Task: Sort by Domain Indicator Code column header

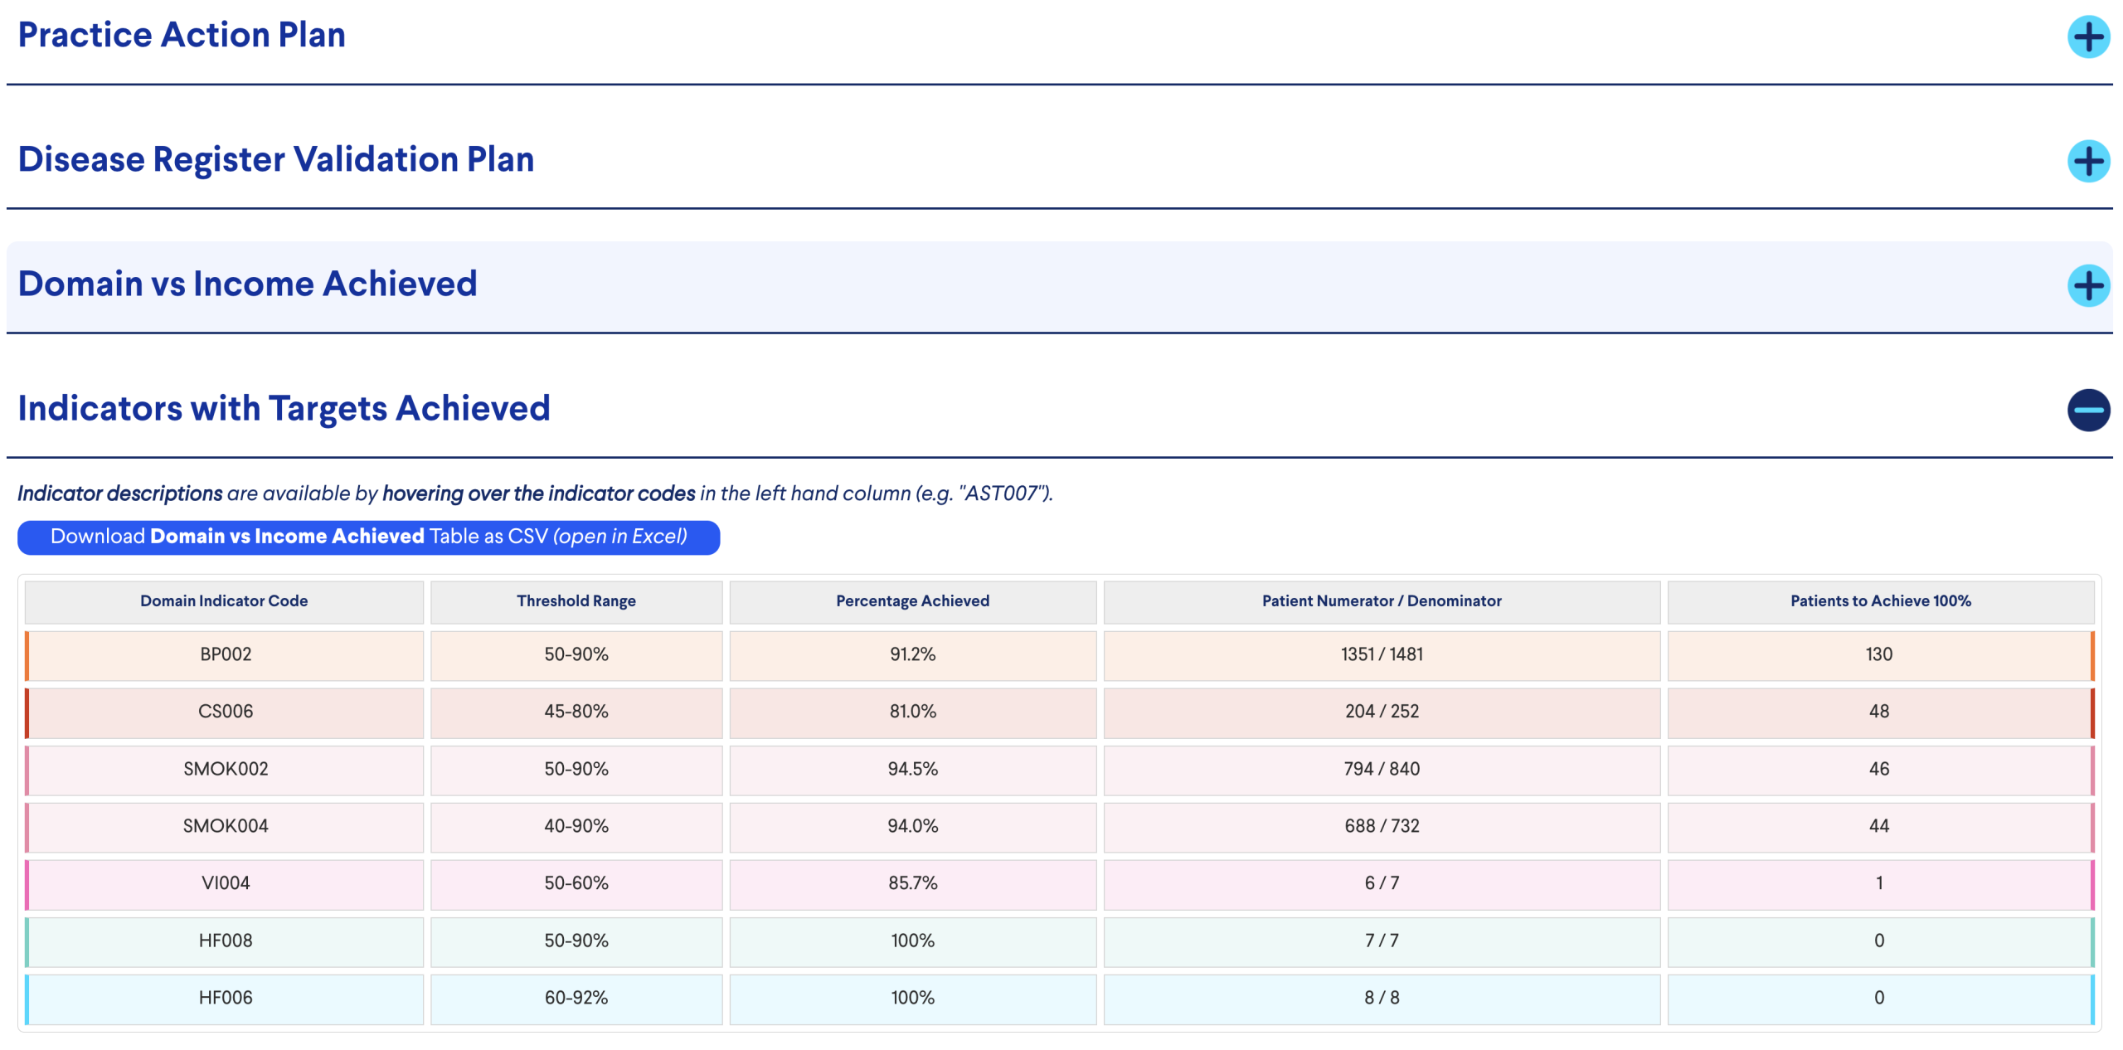Action: click(224, 601)
